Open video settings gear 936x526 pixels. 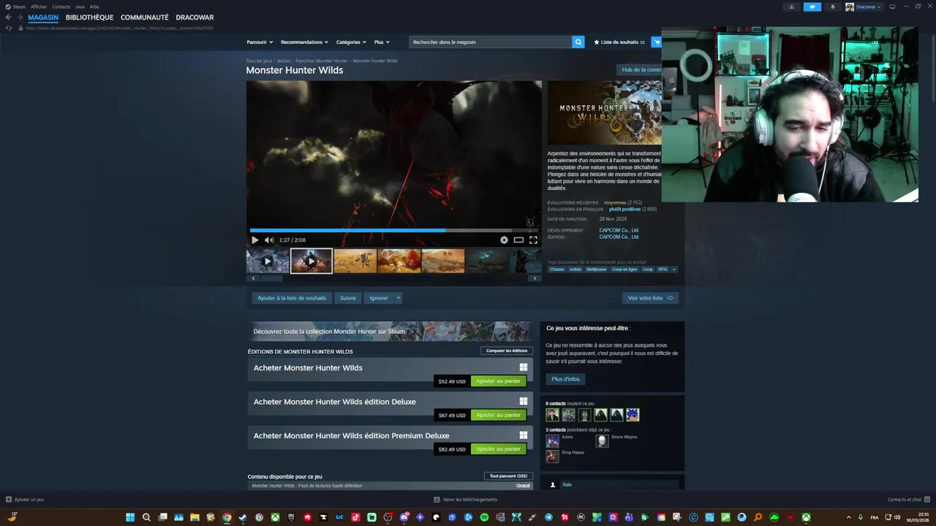pyautogui.click(x=504, y=240)
